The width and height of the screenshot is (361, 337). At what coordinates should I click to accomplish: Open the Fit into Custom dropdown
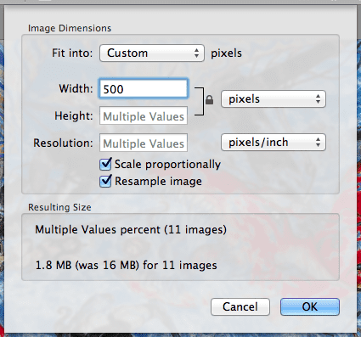pos(152,53)
